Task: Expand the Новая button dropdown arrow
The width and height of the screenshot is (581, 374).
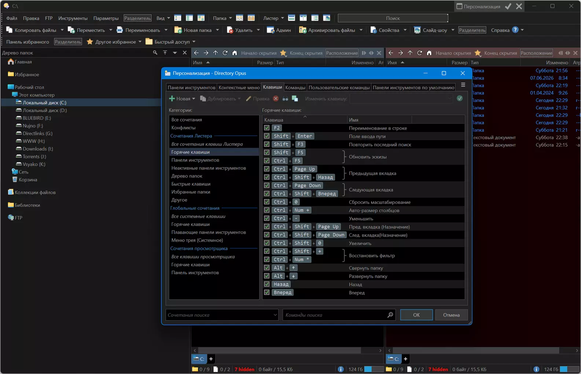Action: click(194, 99)
